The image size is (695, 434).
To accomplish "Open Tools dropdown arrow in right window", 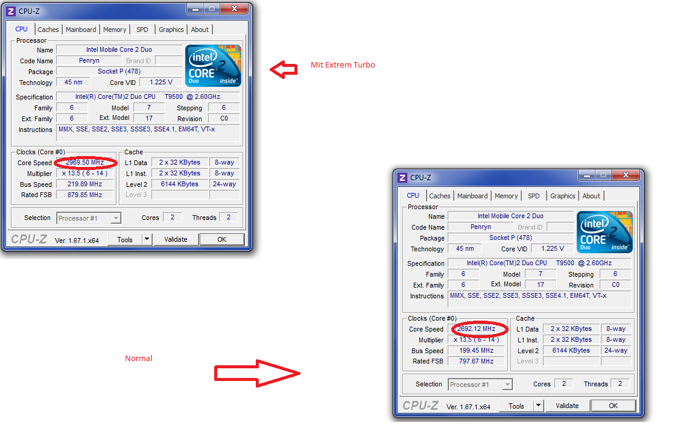I will point(538,406).
